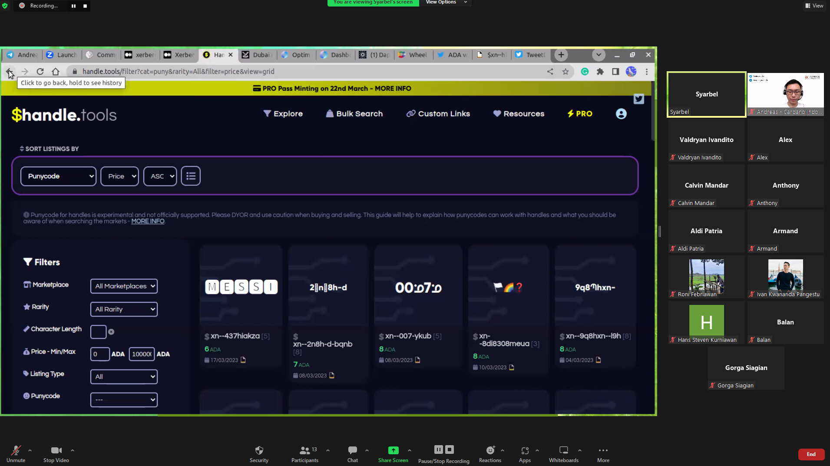
Task: Copy handle from xn--437hiakza card date row
Action: click(243, 360)
